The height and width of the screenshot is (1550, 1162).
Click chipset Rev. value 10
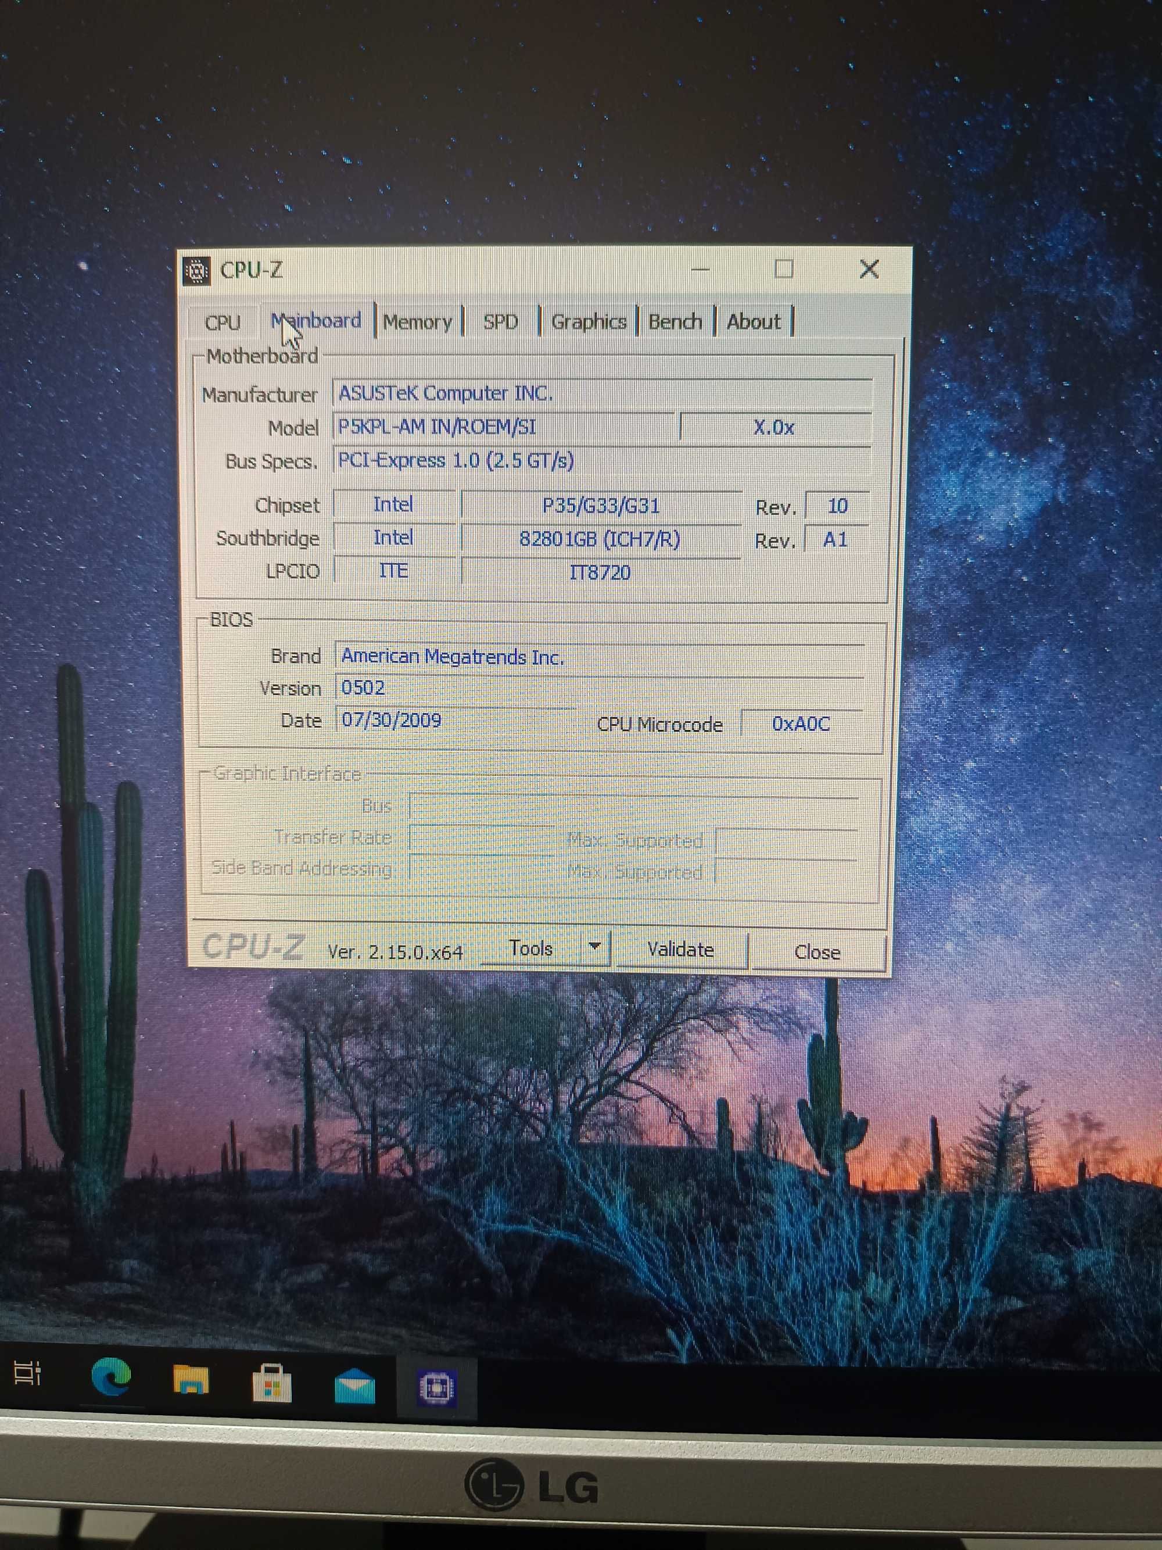838,506
